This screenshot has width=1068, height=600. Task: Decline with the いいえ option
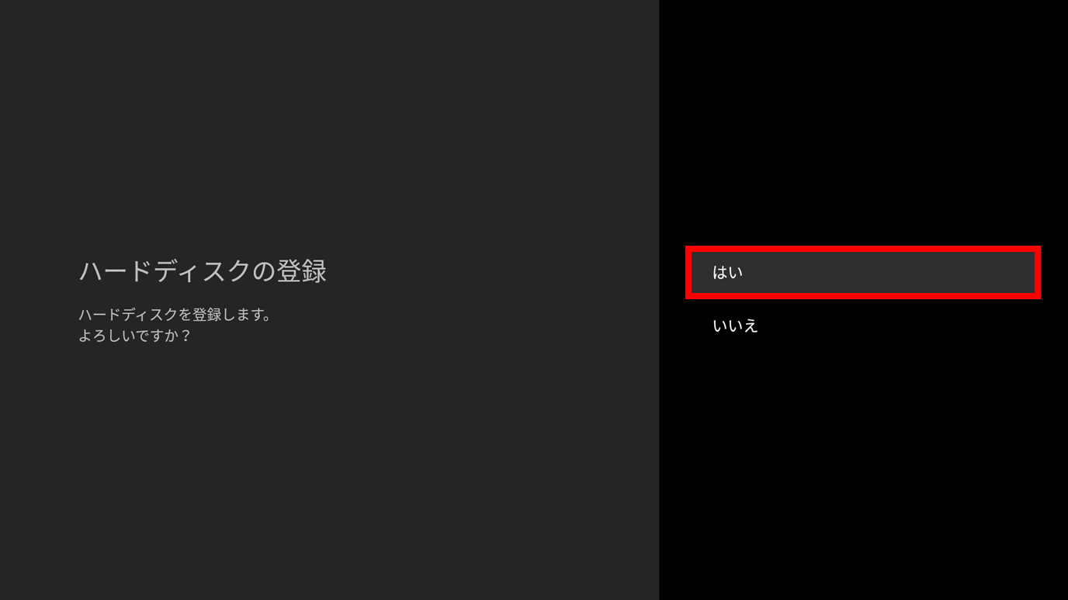pos(863,326)
